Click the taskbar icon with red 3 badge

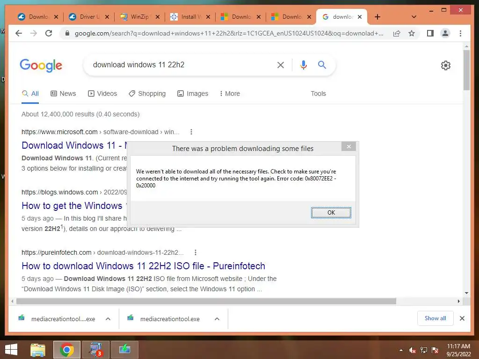95,350
